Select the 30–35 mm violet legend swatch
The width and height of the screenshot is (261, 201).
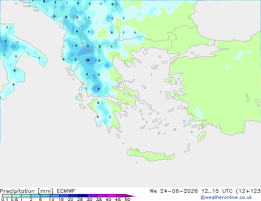tap(92, 196)
